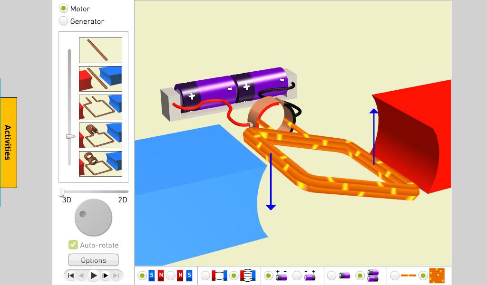Choose the loop with slip rings thumbnail

tap(100, 164)
